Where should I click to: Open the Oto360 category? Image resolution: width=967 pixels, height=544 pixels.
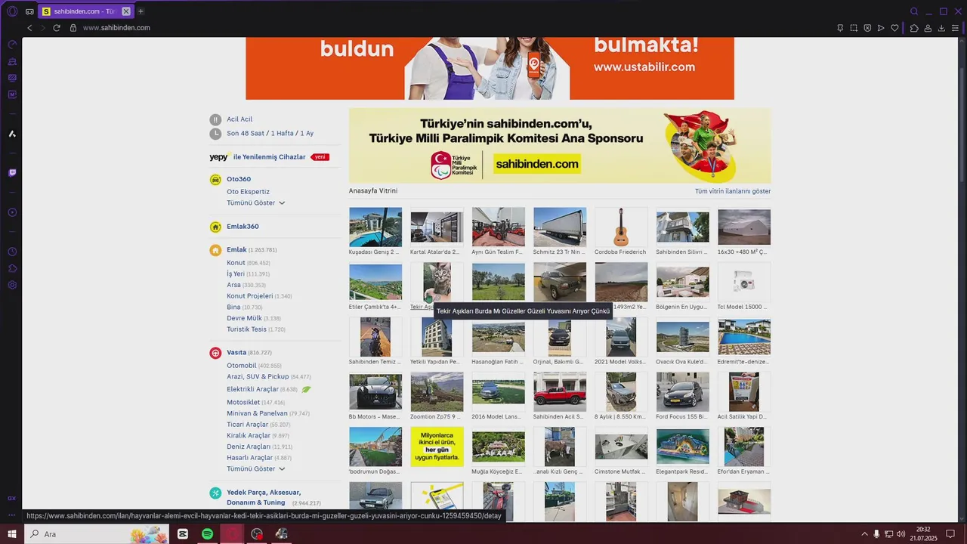[239, 179]
